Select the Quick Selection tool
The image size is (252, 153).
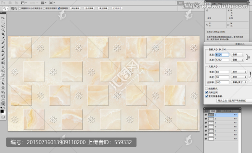pyautogui.click(x=3, y=30)
